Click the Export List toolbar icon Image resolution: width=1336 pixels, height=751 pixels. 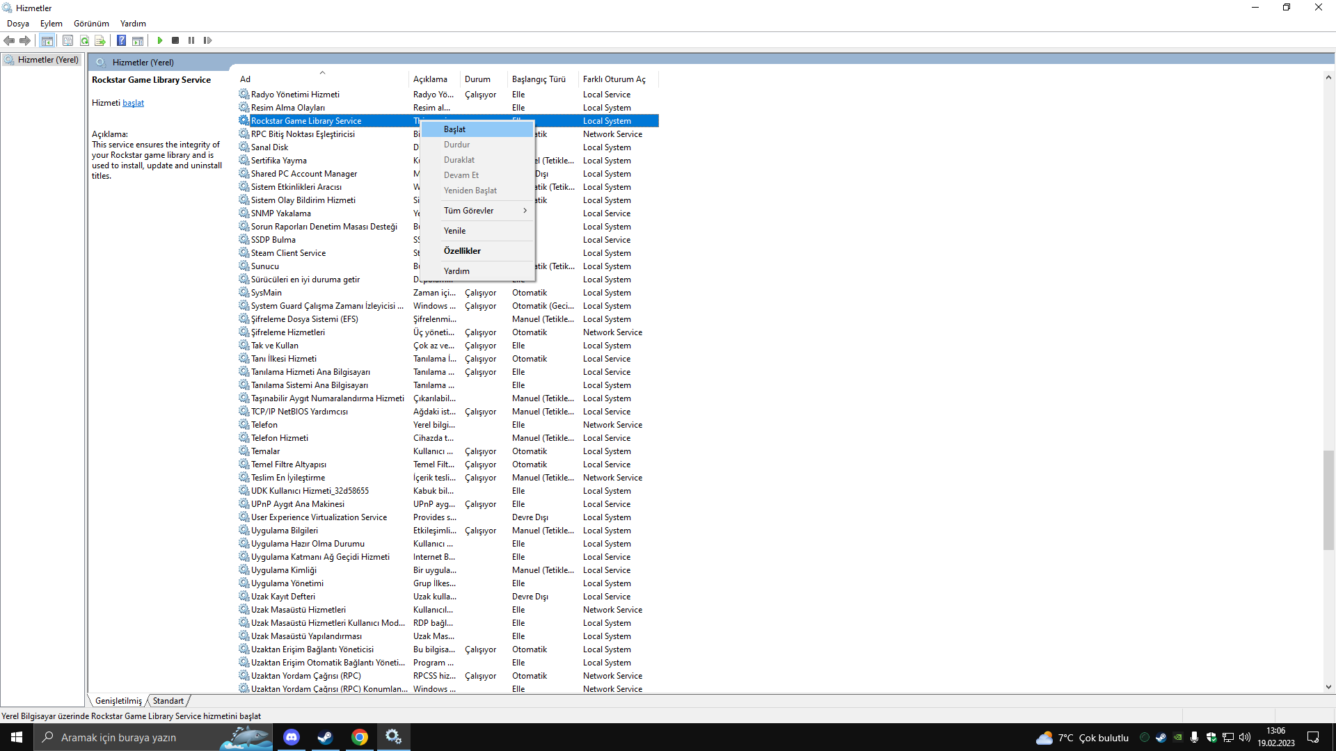click(100, 40)
